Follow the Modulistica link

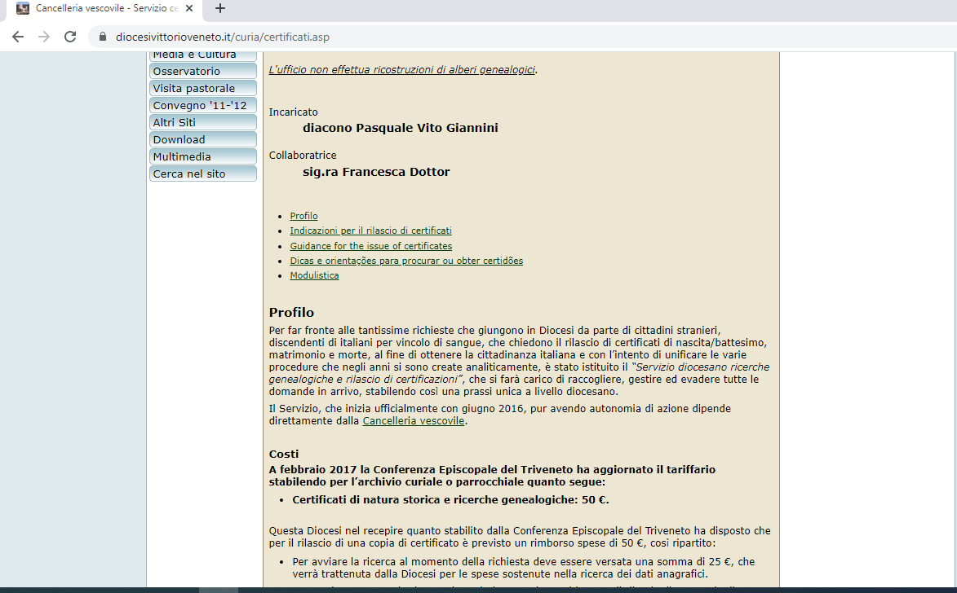coord(314,275)
